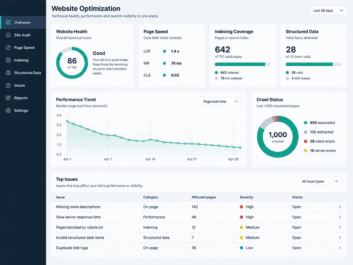The width and height of the screenshot is (353, 265).
Task: Click the Overview grid icon in sidebar
Action: point(8,22)
